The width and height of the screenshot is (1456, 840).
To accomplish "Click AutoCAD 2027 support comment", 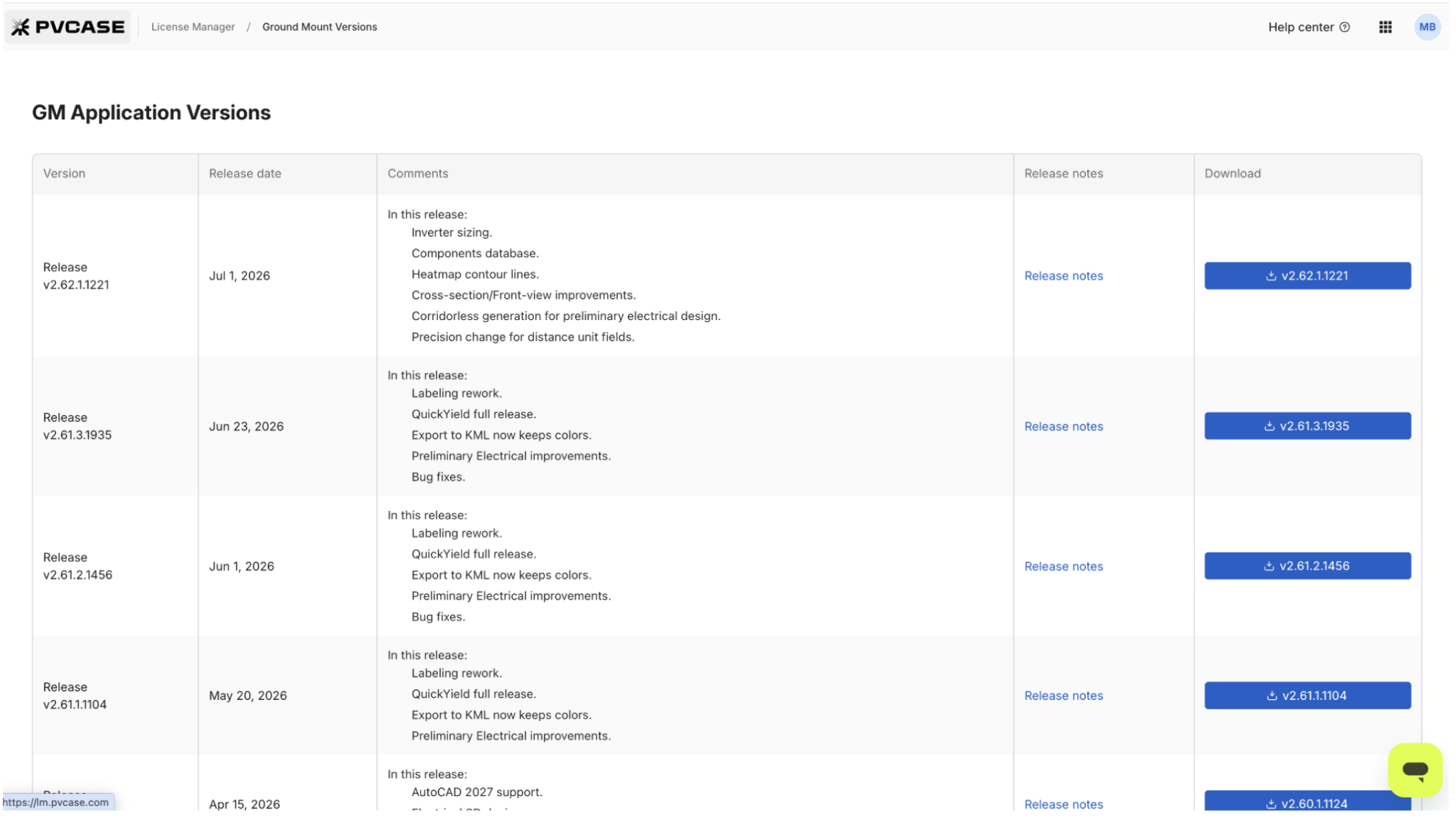I will click(x=477, y=792).
